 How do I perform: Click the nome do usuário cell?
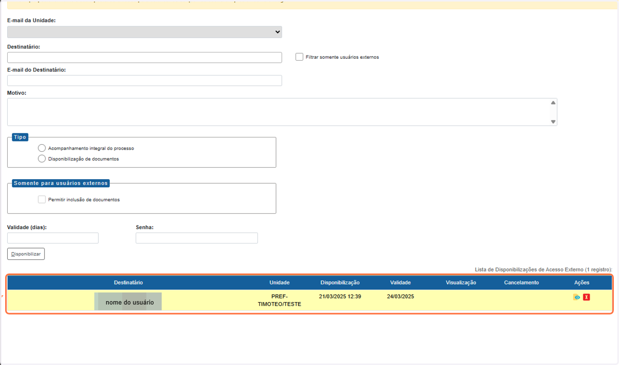point(128,302)
